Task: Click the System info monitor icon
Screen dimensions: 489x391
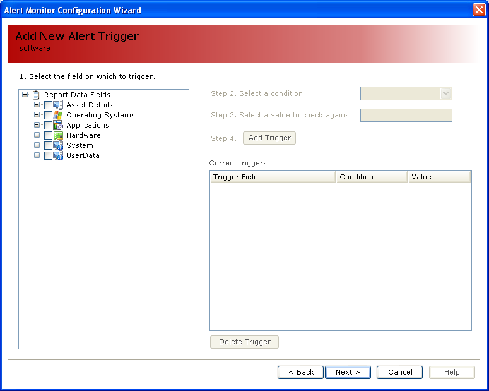Action: tap(58, 145)
